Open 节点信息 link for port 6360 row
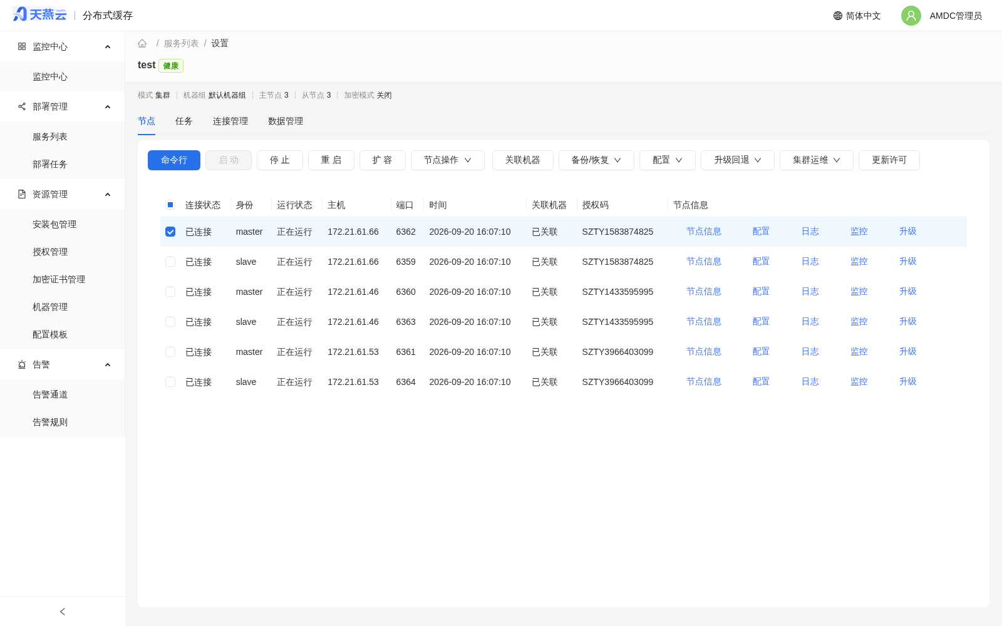This screenshot has height=626, width=1002. click(x=704, y=292)
